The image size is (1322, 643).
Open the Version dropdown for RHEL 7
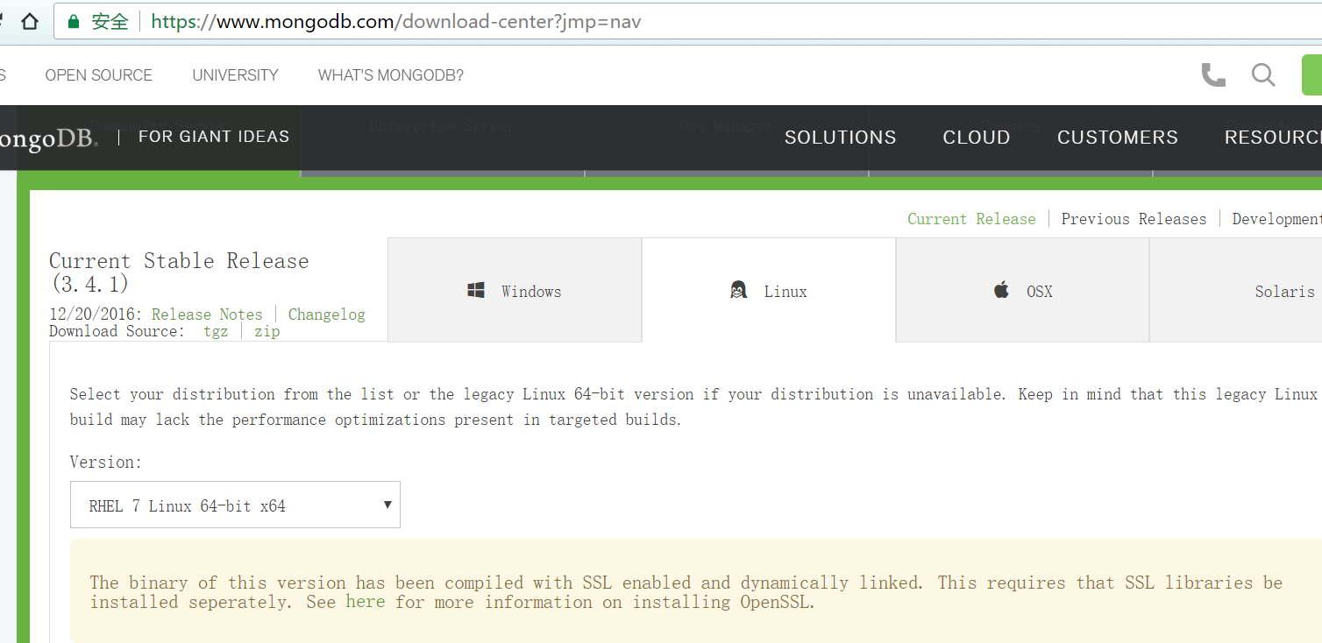tap(235, 505)
